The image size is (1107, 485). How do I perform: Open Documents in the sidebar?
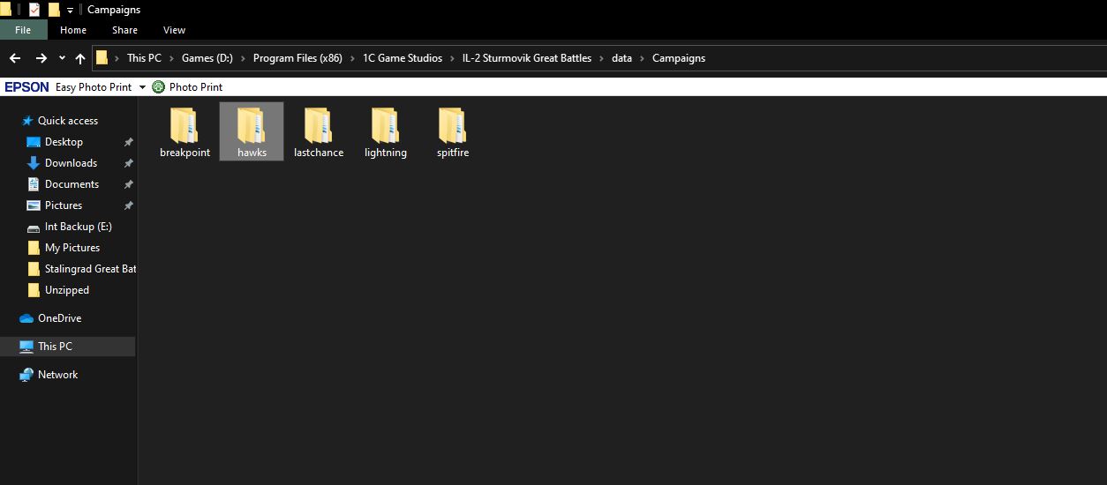point(72,184)
